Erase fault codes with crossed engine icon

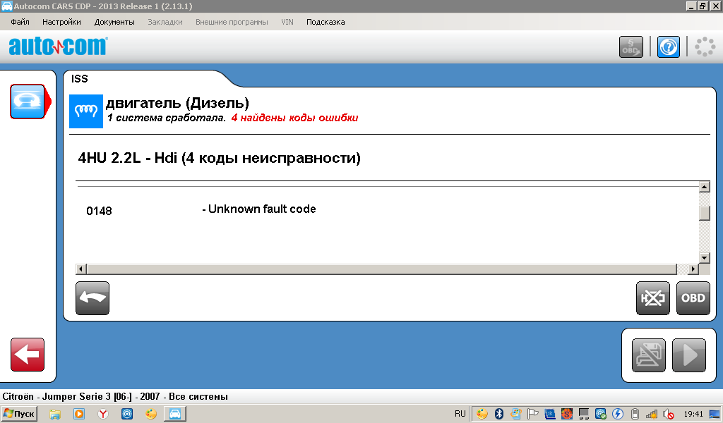pos(653,298)
